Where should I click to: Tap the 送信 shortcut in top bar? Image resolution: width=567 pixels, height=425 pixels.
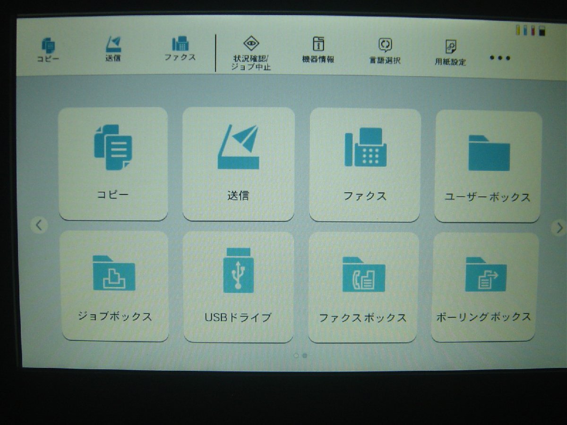113,49
